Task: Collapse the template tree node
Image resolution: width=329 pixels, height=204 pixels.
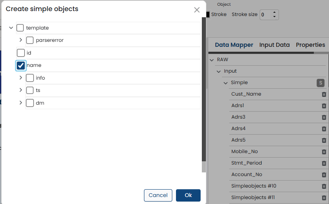Action: click(11, 28)
